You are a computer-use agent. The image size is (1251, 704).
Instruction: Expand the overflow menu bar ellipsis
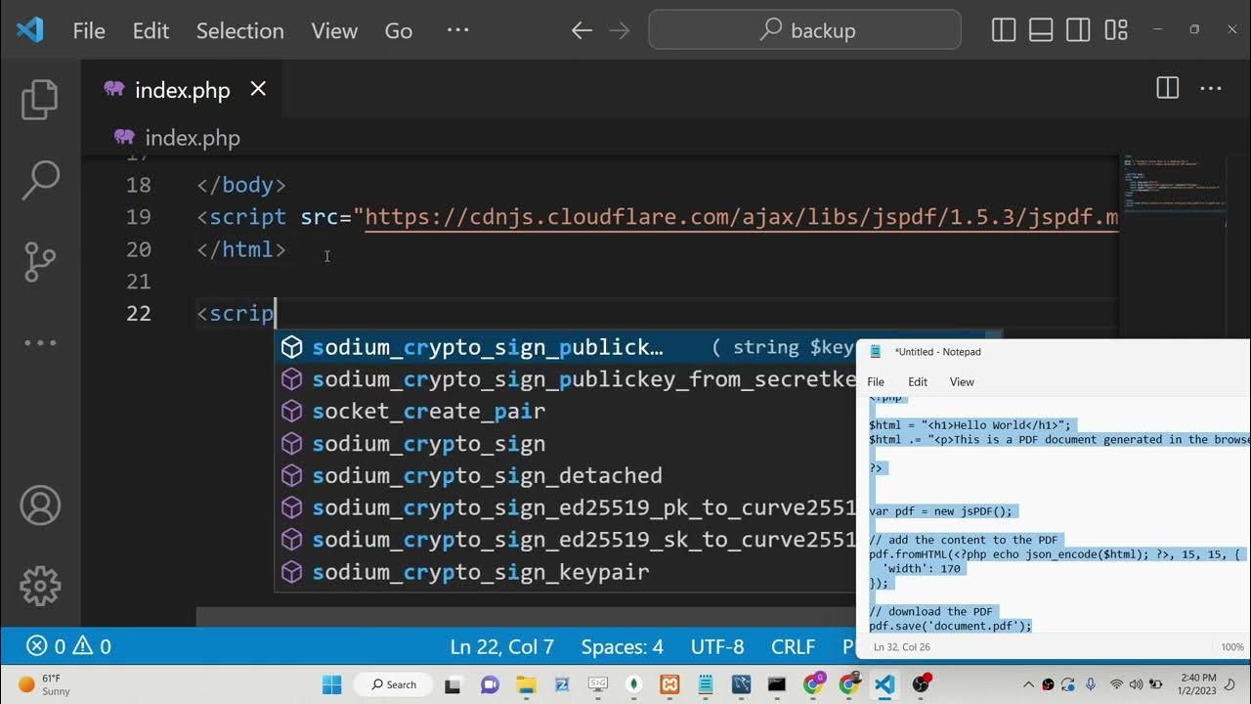coord(457,30)
